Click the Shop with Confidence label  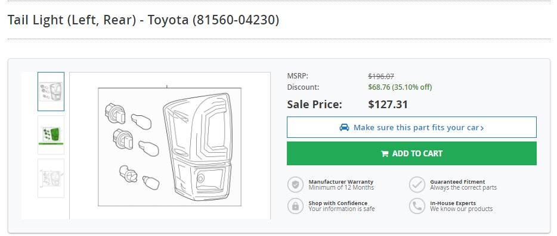click(x=338, y=203)
